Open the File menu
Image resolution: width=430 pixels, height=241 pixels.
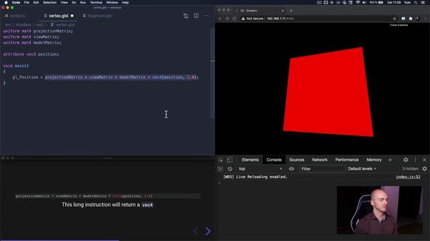click(27, 3)
